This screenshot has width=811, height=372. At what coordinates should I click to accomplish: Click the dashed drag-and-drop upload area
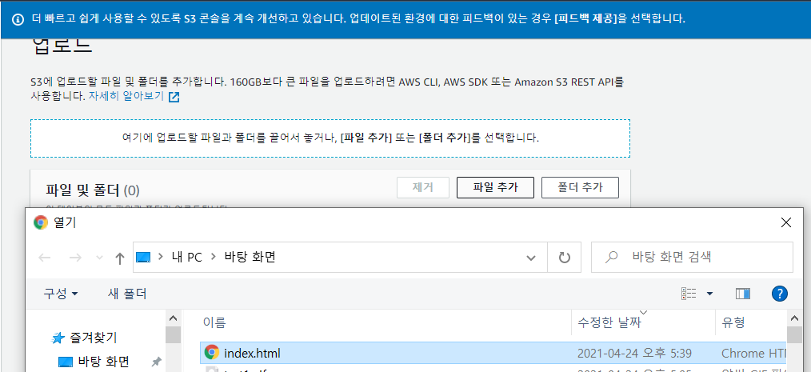click(x=330, y=138)
